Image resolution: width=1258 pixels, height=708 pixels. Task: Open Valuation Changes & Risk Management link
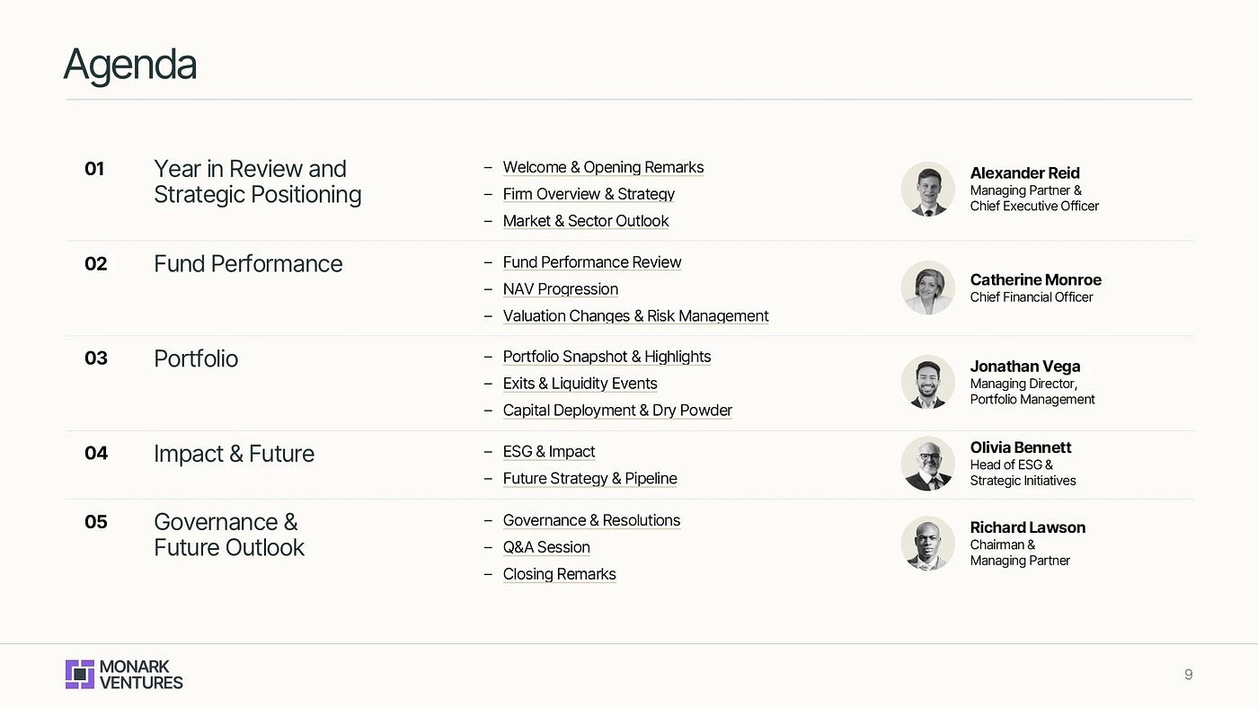pyautogui.click(x=635, y=316)
